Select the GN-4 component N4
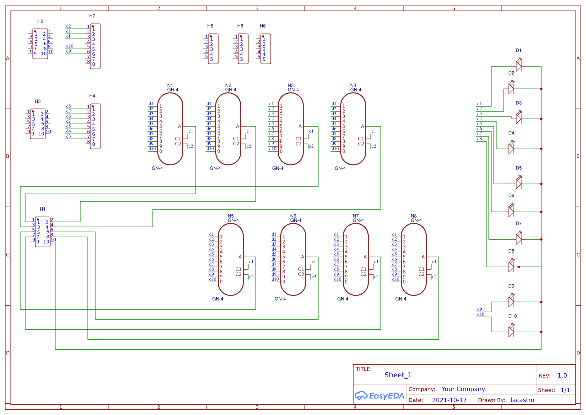The image size is (586, 415). pyautogui.click(x=353, y=128)
